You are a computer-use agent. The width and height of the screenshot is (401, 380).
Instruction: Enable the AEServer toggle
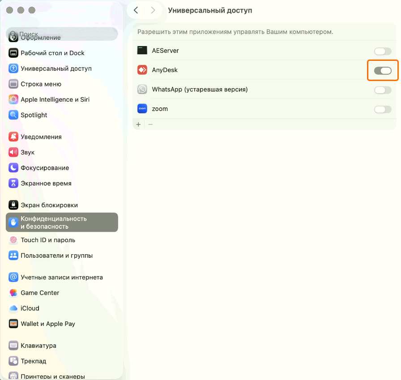coord(383,51)
